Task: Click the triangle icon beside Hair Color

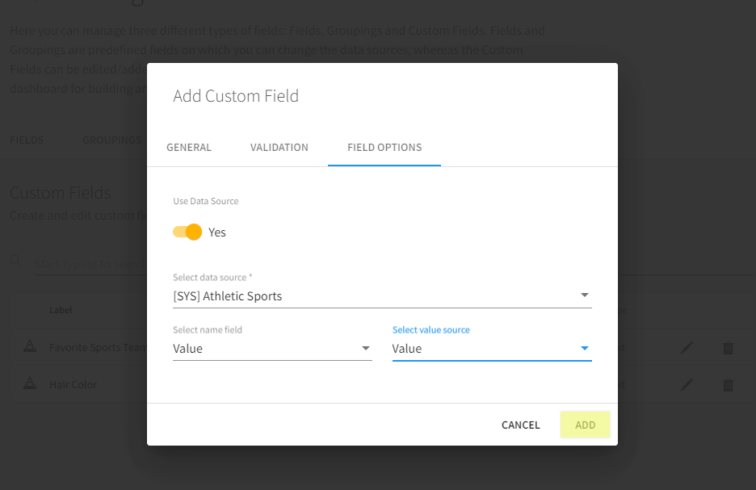Action: pos(30,384)
